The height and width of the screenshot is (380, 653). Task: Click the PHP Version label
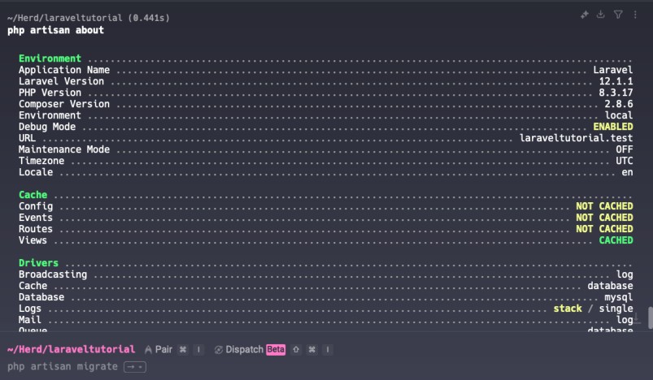50,93
